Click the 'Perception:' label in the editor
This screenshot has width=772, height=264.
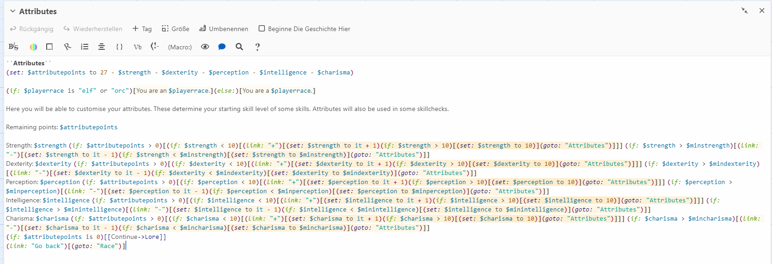pyautogui.click(x=22, y=182)
